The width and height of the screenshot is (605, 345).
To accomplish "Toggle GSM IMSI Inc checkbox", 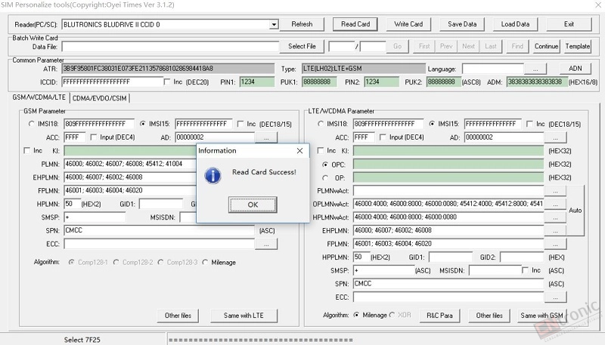I will [240, 124].
